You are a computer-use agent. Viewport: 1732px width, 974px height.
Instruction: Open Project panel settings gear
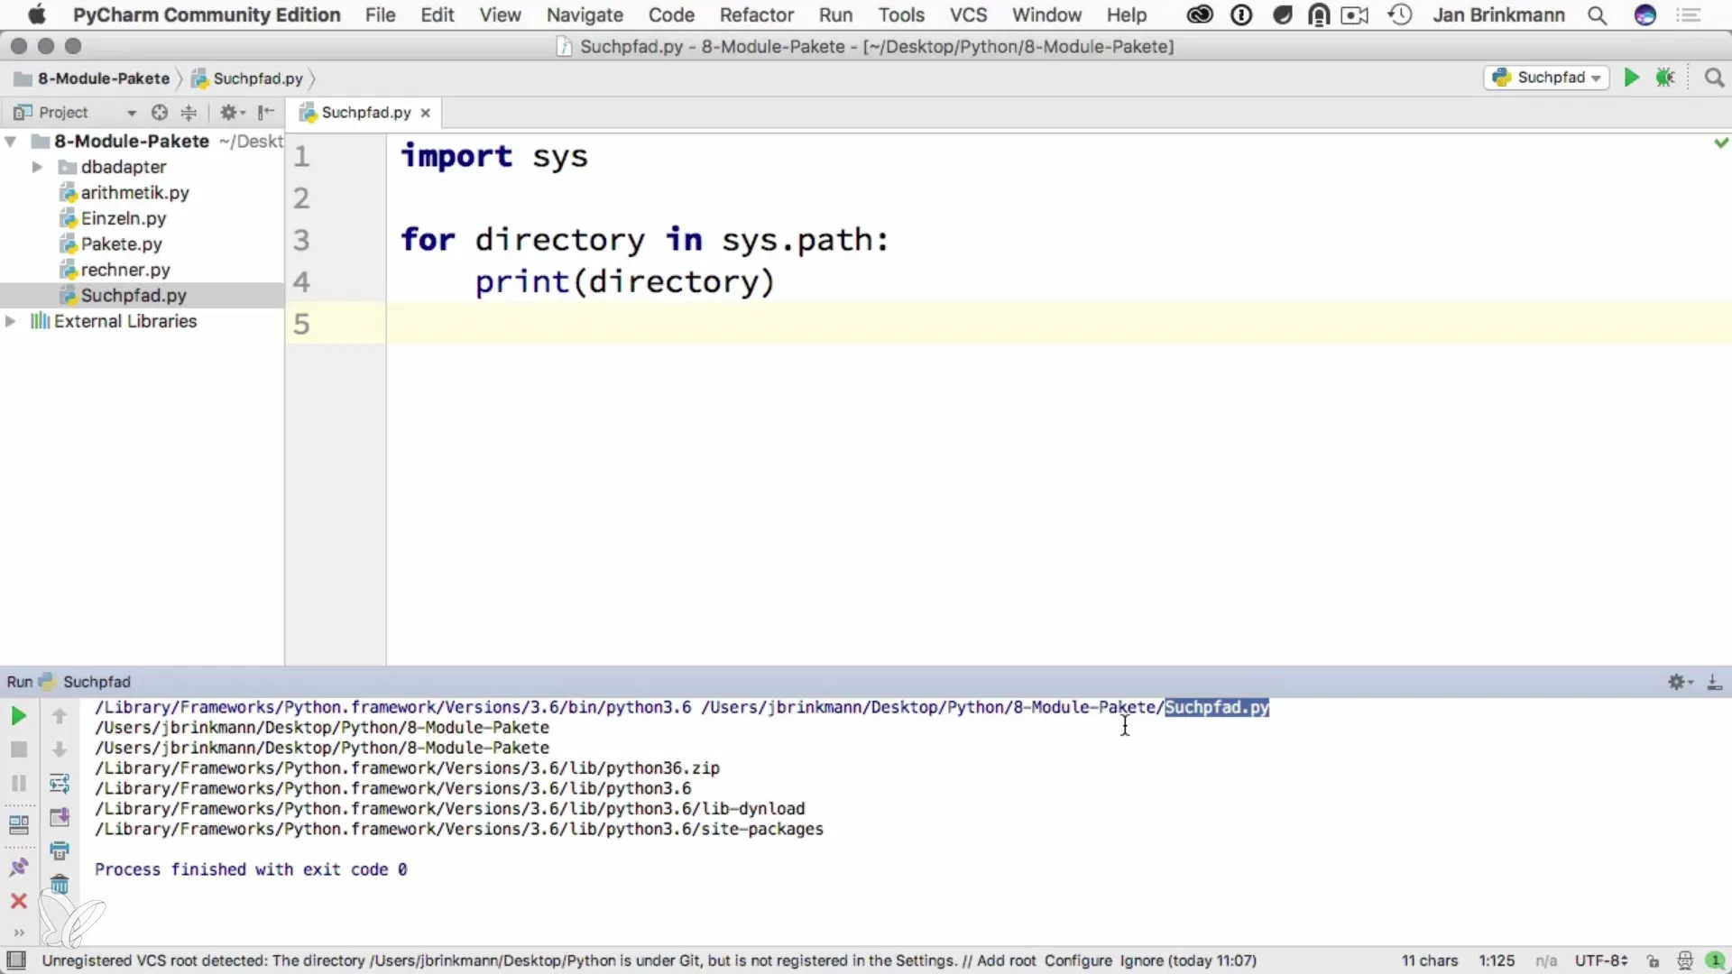[232, 113]
